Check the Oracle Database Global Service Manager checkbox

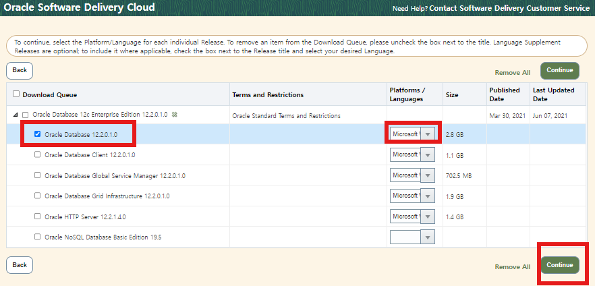pyautogui.click(x=37, y=175)
